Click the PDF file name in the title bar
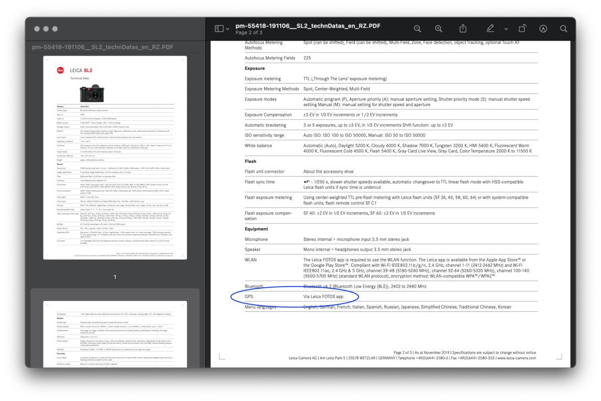601x401 pixels. (308, 25)
